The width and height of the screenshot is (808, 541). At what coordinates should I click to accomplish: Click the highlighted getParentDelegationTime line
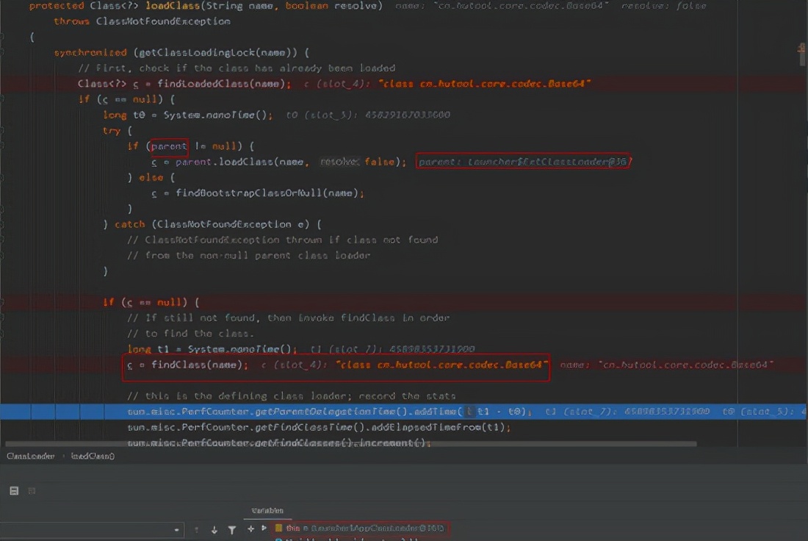coord(404,412)
